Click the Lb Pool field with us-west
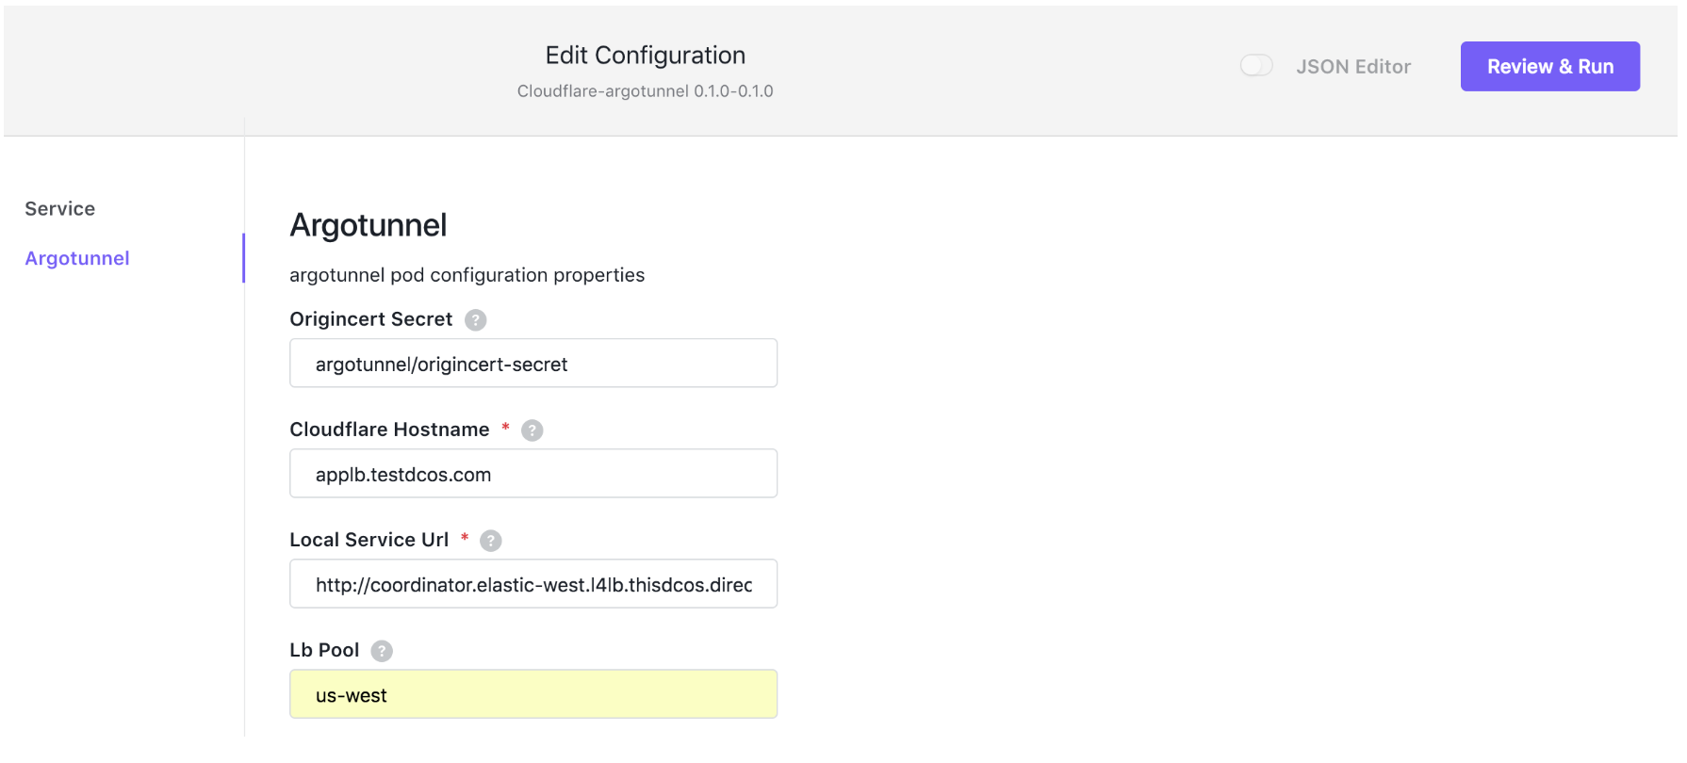The image size is (1687, 763). [533, 694]
